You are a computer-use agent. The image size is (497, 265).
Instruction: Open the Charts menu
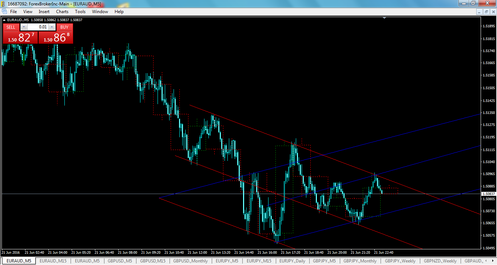(62, 11)
